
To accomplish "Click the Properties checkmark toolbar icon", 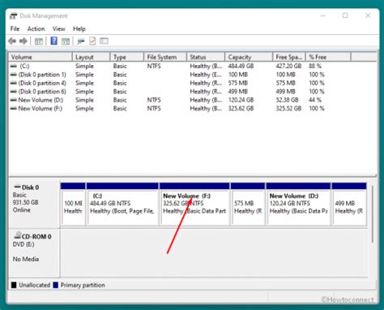I will click(92, 41).
